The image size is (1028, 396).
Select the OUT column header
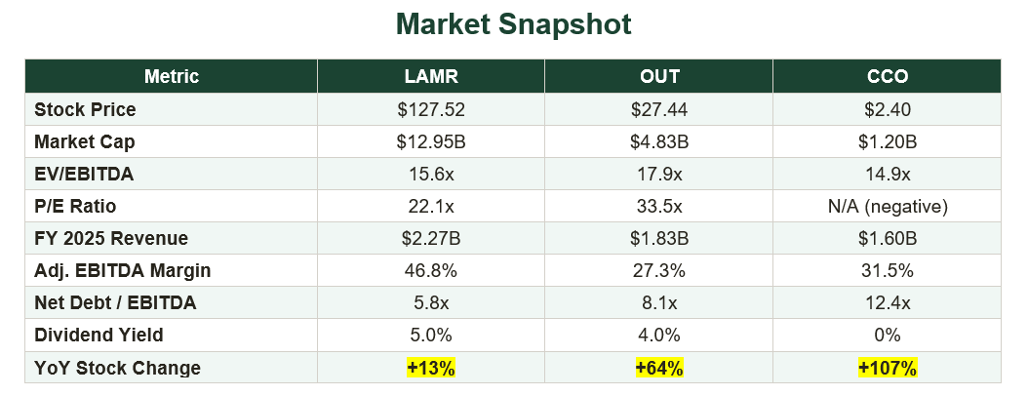point(659,76)
